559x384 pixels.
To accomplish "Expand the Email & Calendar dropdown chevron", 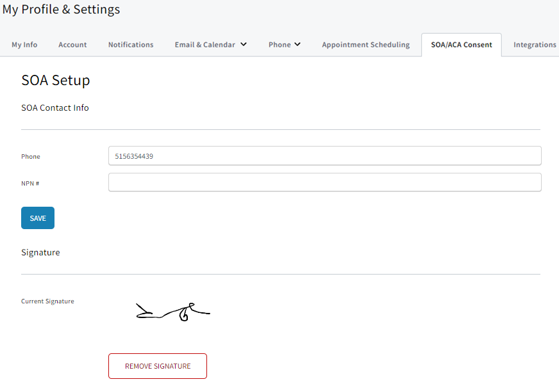I will 244,44.
